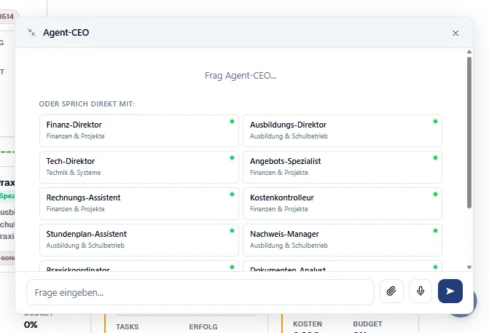
Task: Click the green status dot on Finanz-Direktor
Action: [x=232, y=121]
